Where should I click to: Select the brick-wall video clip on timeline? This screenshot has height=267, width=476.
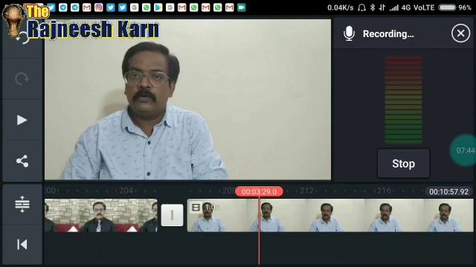pos(101,215)
